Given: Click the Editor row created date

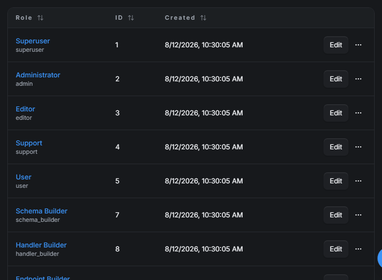Looking at the screenshot, I should click(x=204, y=113).
